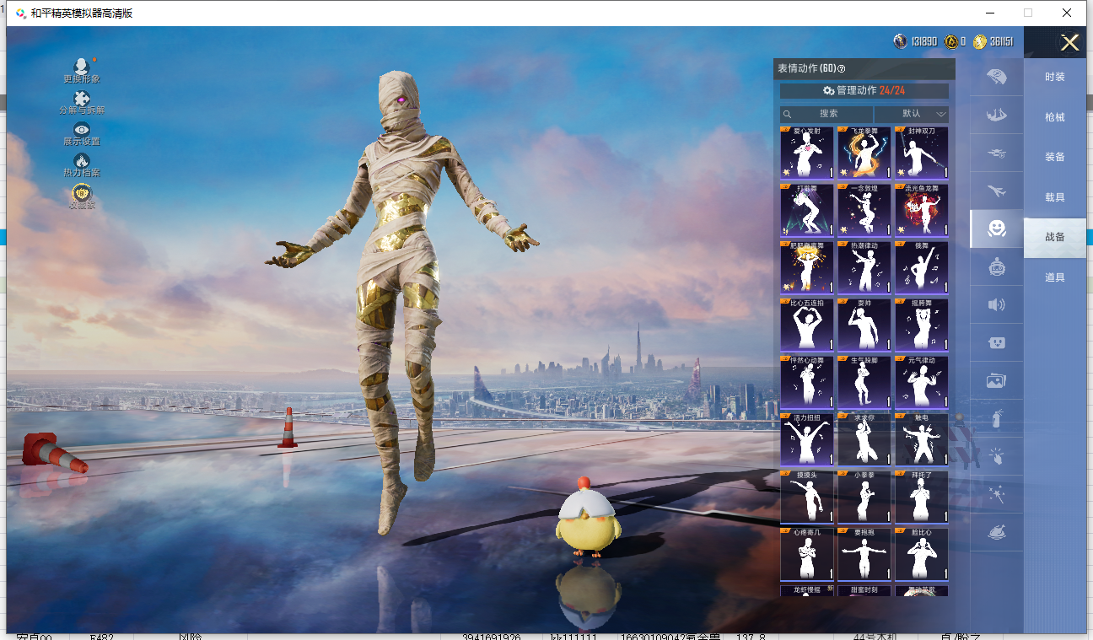Viewport: 1093px width, 640px height.
Task: Open the parachute category icon
Action: coord(996,77)
